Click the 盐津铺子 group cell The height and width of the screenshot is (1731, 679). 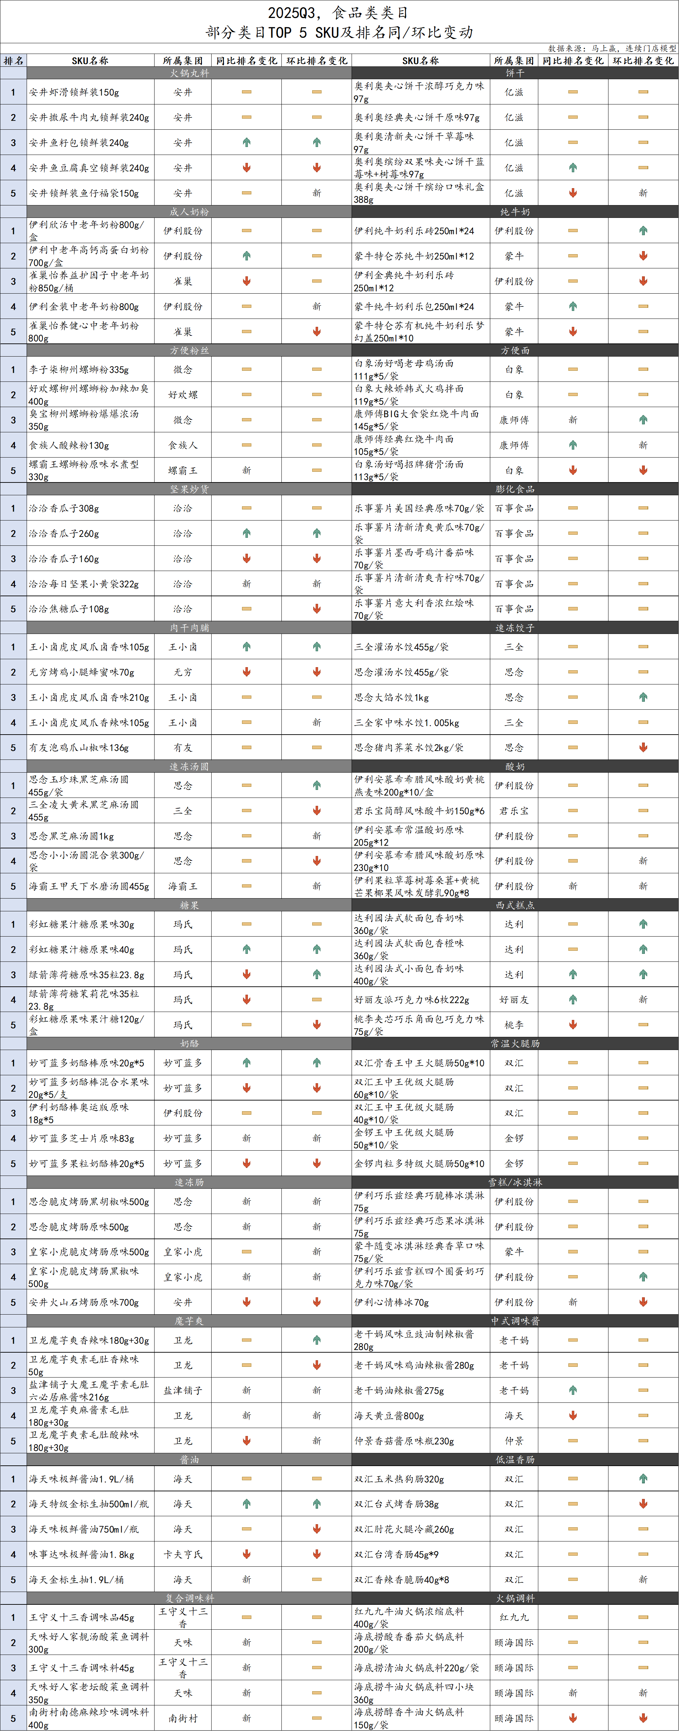point(183,1390)
